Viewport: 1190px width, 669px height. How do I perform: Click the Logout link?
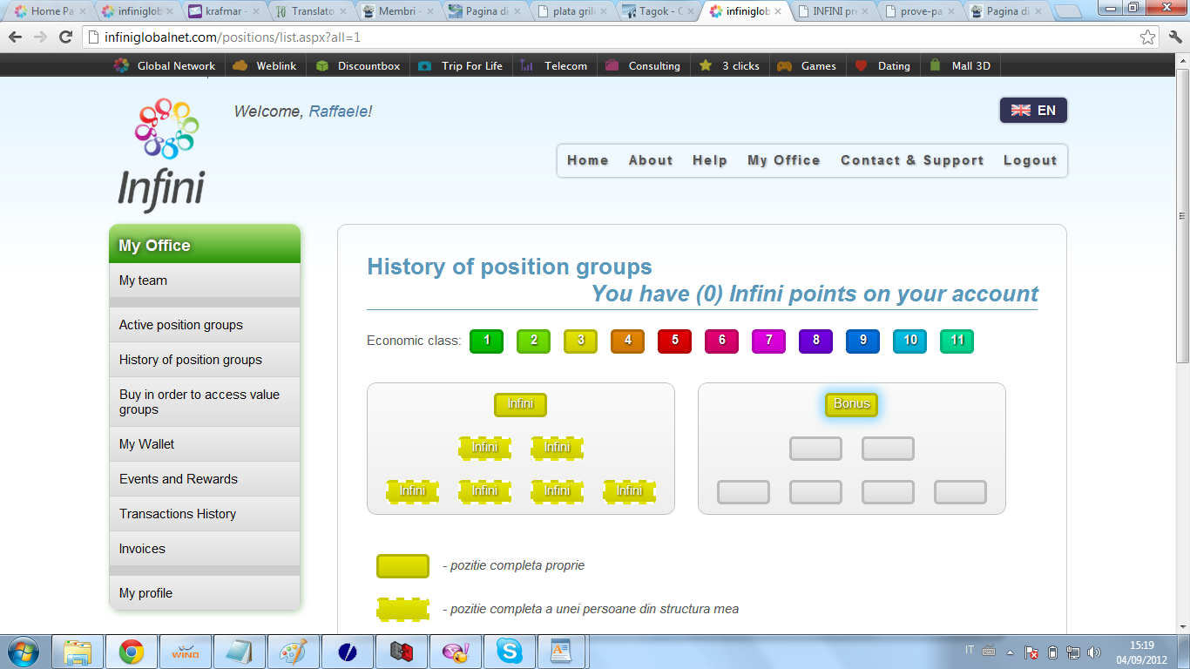click(x=1030, y=160)
